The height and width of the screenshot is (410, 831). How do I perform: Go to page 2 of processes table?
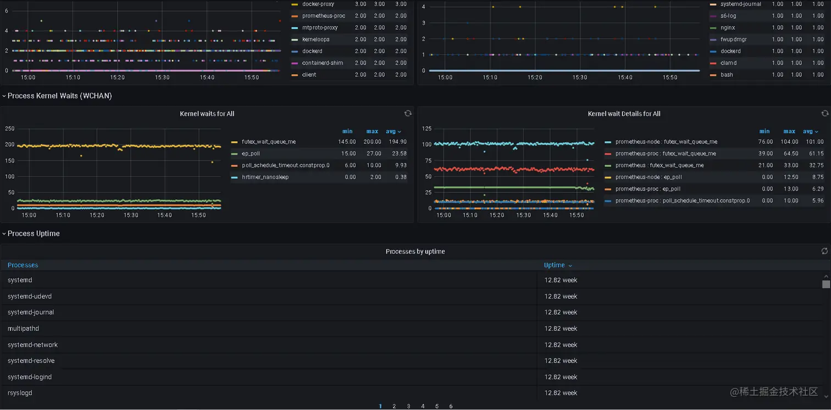[x=394, y=406]
